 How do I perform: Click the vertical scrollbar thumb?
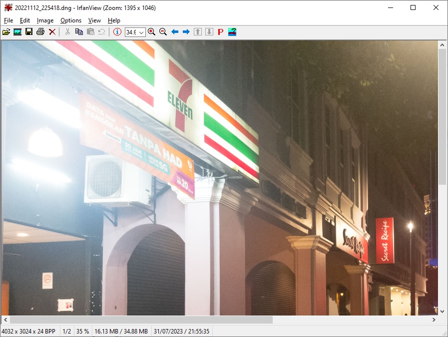[x=442, y=117]
